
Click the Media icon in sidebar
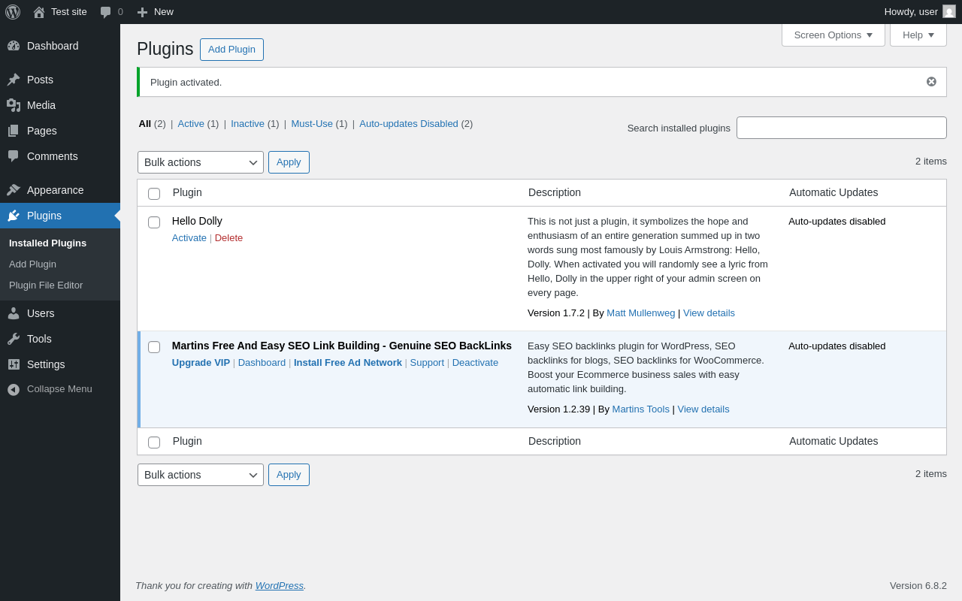click(x=14, y=105)
